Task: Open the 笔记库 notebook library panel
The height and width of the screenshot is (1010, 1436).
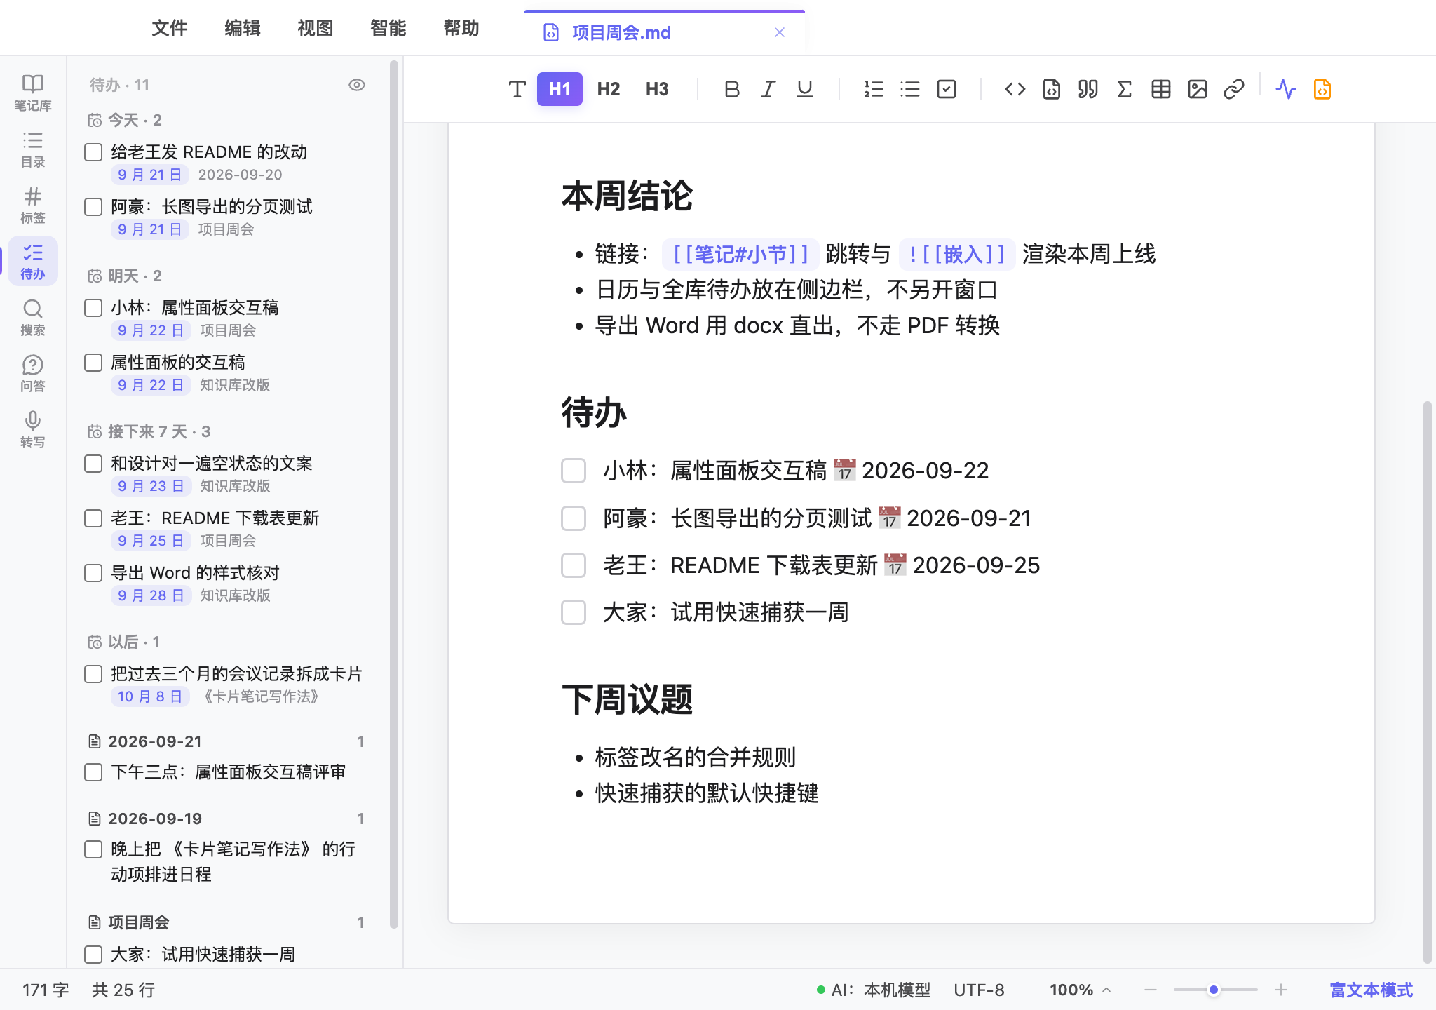Action: click(x=32, y=93)
